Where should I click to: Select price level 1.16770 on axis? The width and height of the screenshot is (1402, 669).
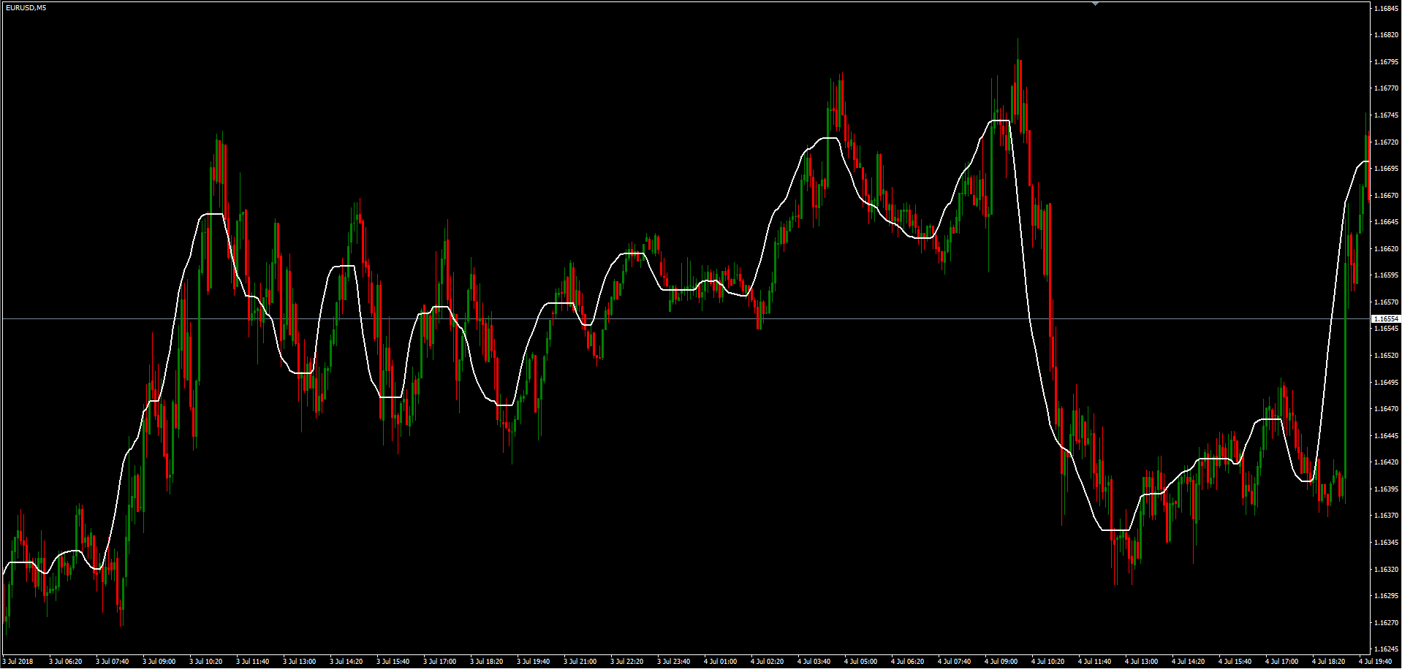point(1386,88)
